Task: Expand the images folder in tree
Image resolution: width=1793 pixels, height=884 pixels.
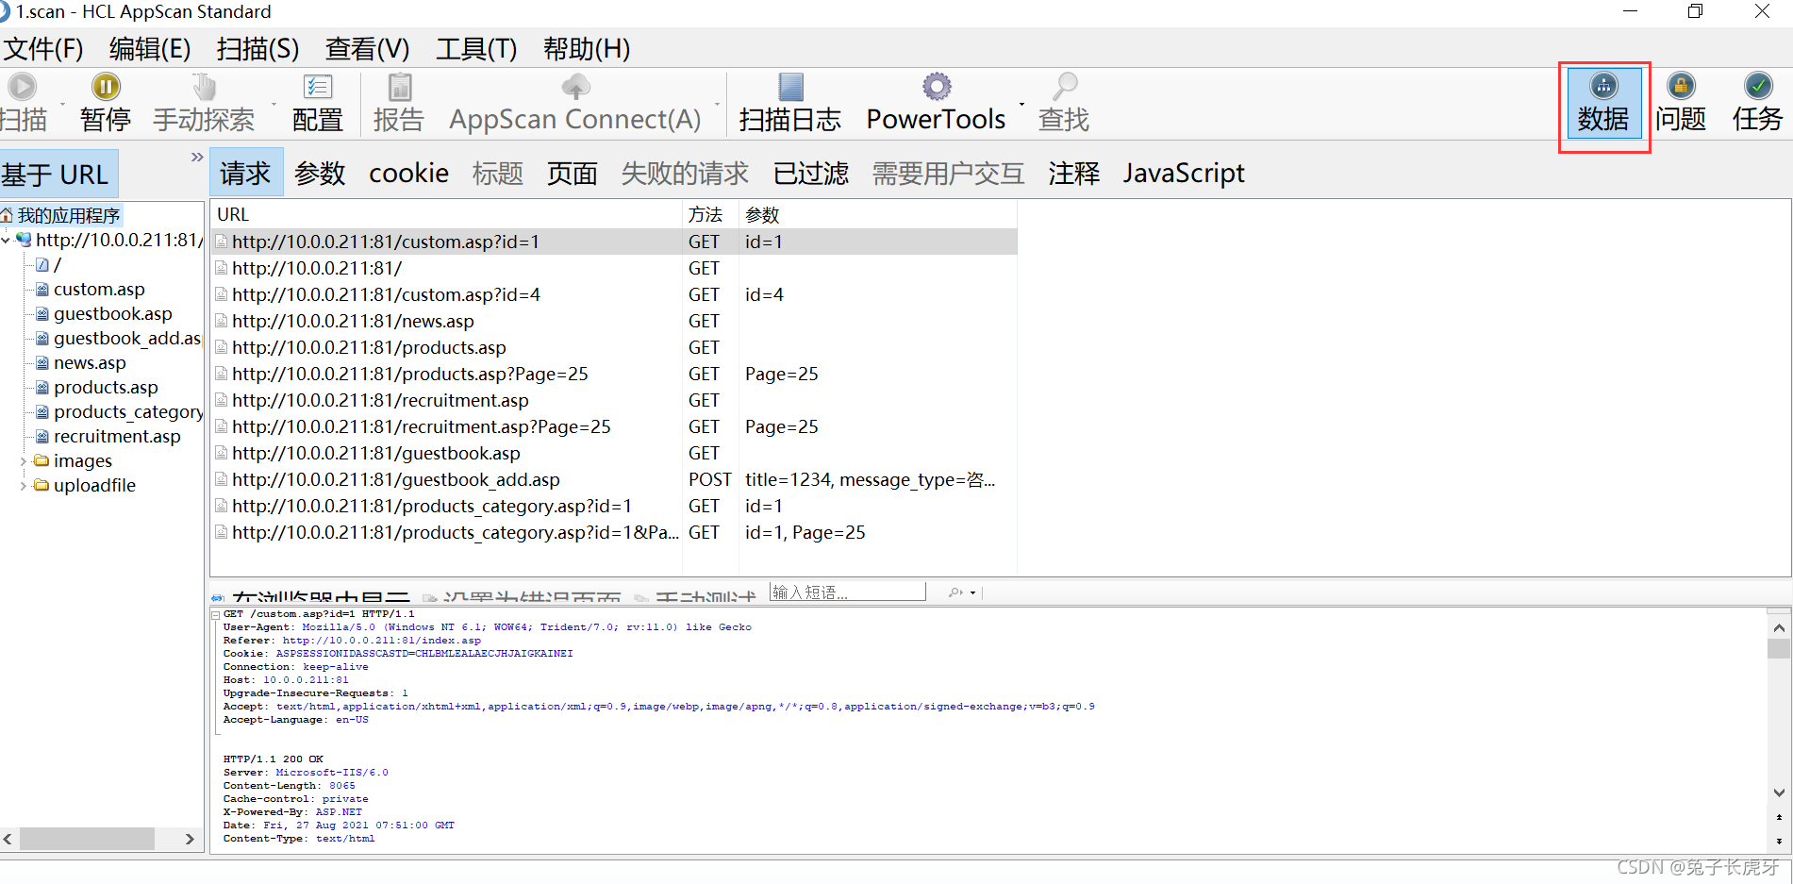Action: coord(24,461)
